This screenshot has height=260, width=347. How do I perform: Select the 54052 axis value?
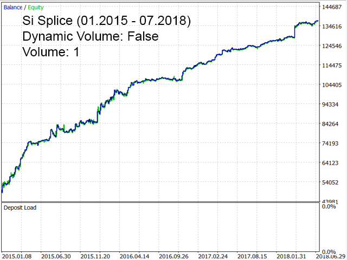(x=332, y=183)
